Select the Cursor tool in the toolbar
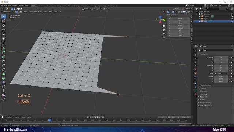The image size is (234, 132). pos(3,21)
